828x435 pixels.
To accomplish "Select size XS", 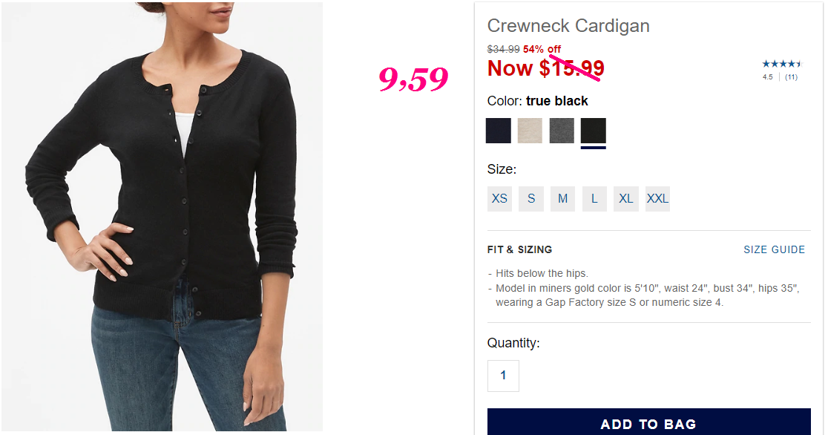I will coord(499,199).
